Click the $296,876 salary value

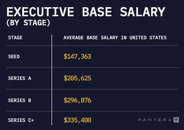pyautogui.click(x=77, y=100)
